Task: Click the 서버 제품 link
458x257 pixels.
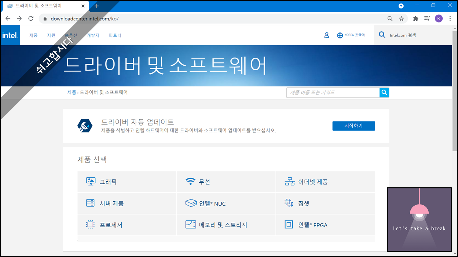Action: coord(112,203)
